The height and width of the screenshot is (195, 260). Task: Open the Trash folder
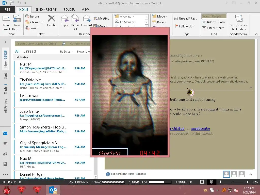coord(6,89)
